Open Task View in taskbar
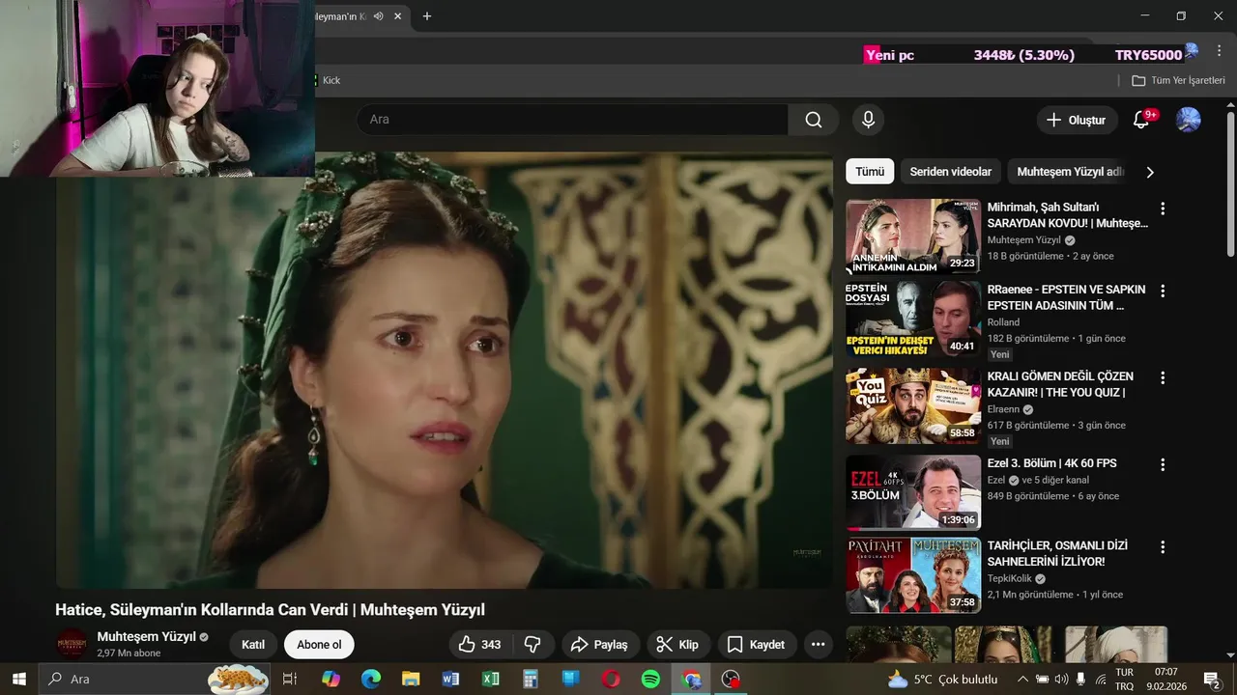 click(289, 679)
